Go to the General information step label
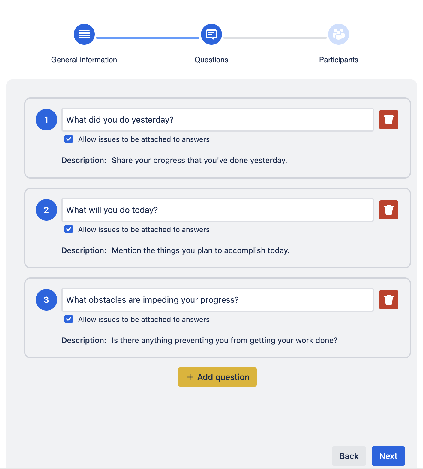Screen dimensions: 423x469 pyautogui.click(x=84, y=60)
